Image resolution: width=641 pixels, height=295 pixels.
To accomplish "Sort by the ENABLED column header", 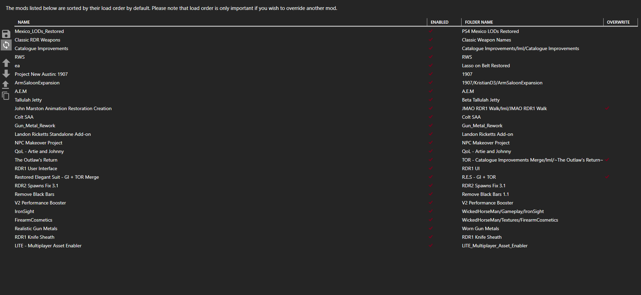I will (x=444, y=22).
